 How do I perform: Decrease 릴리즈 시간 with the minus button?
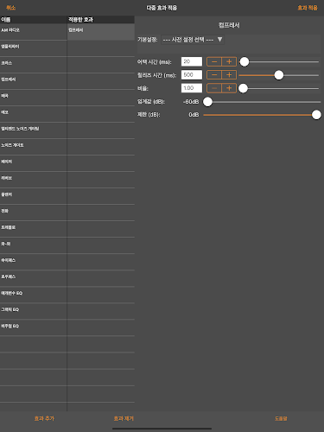[x=214, y=75]
